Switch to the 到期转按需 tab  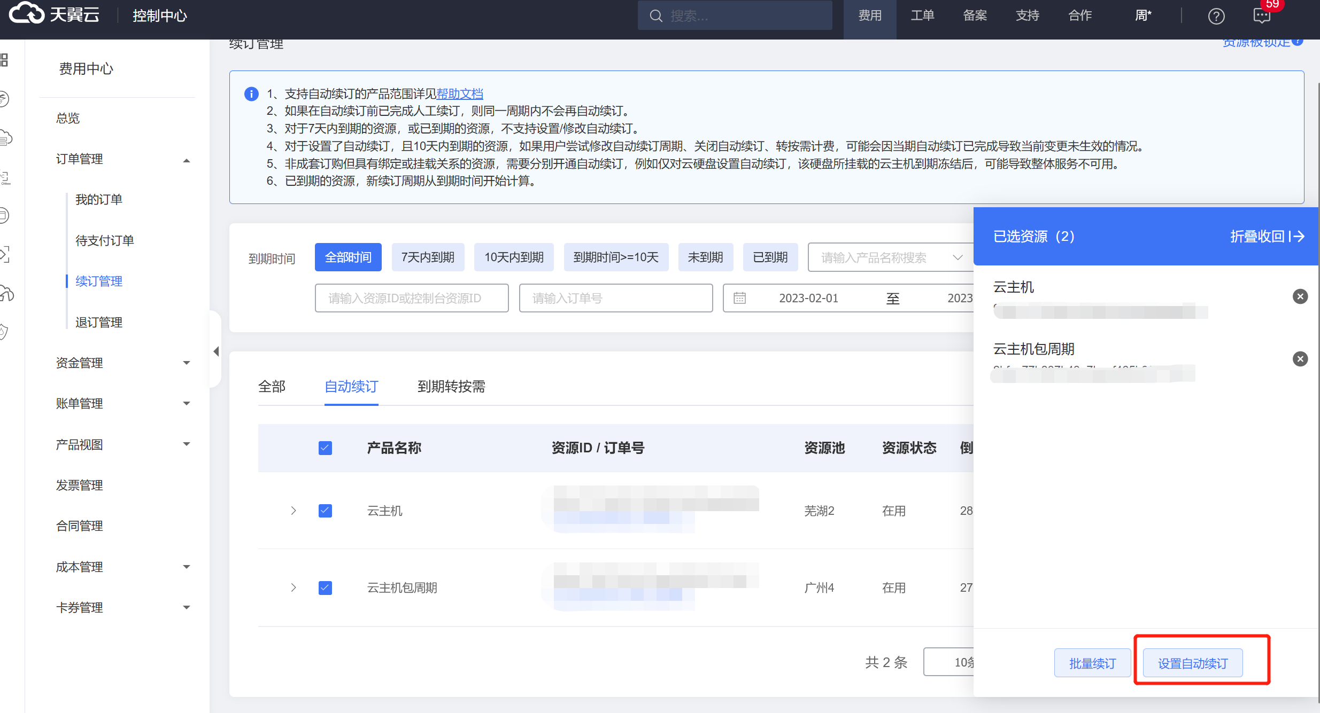click(x=451, y=386)
